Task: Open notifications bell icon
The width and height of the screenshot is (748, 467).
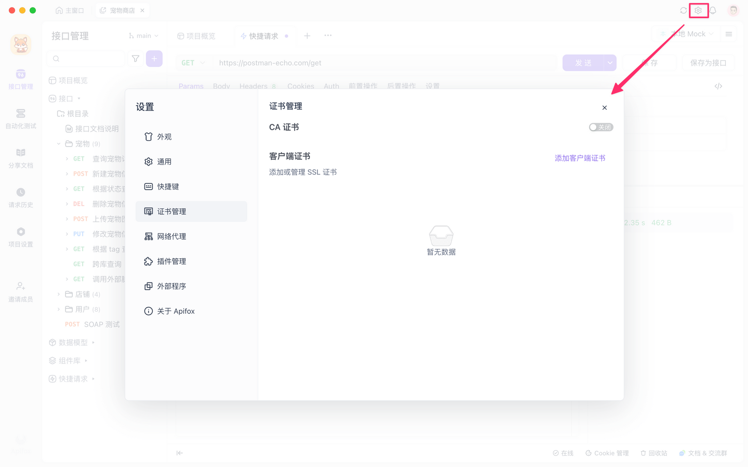Action: pyautogui.click(x=713, y=10)
